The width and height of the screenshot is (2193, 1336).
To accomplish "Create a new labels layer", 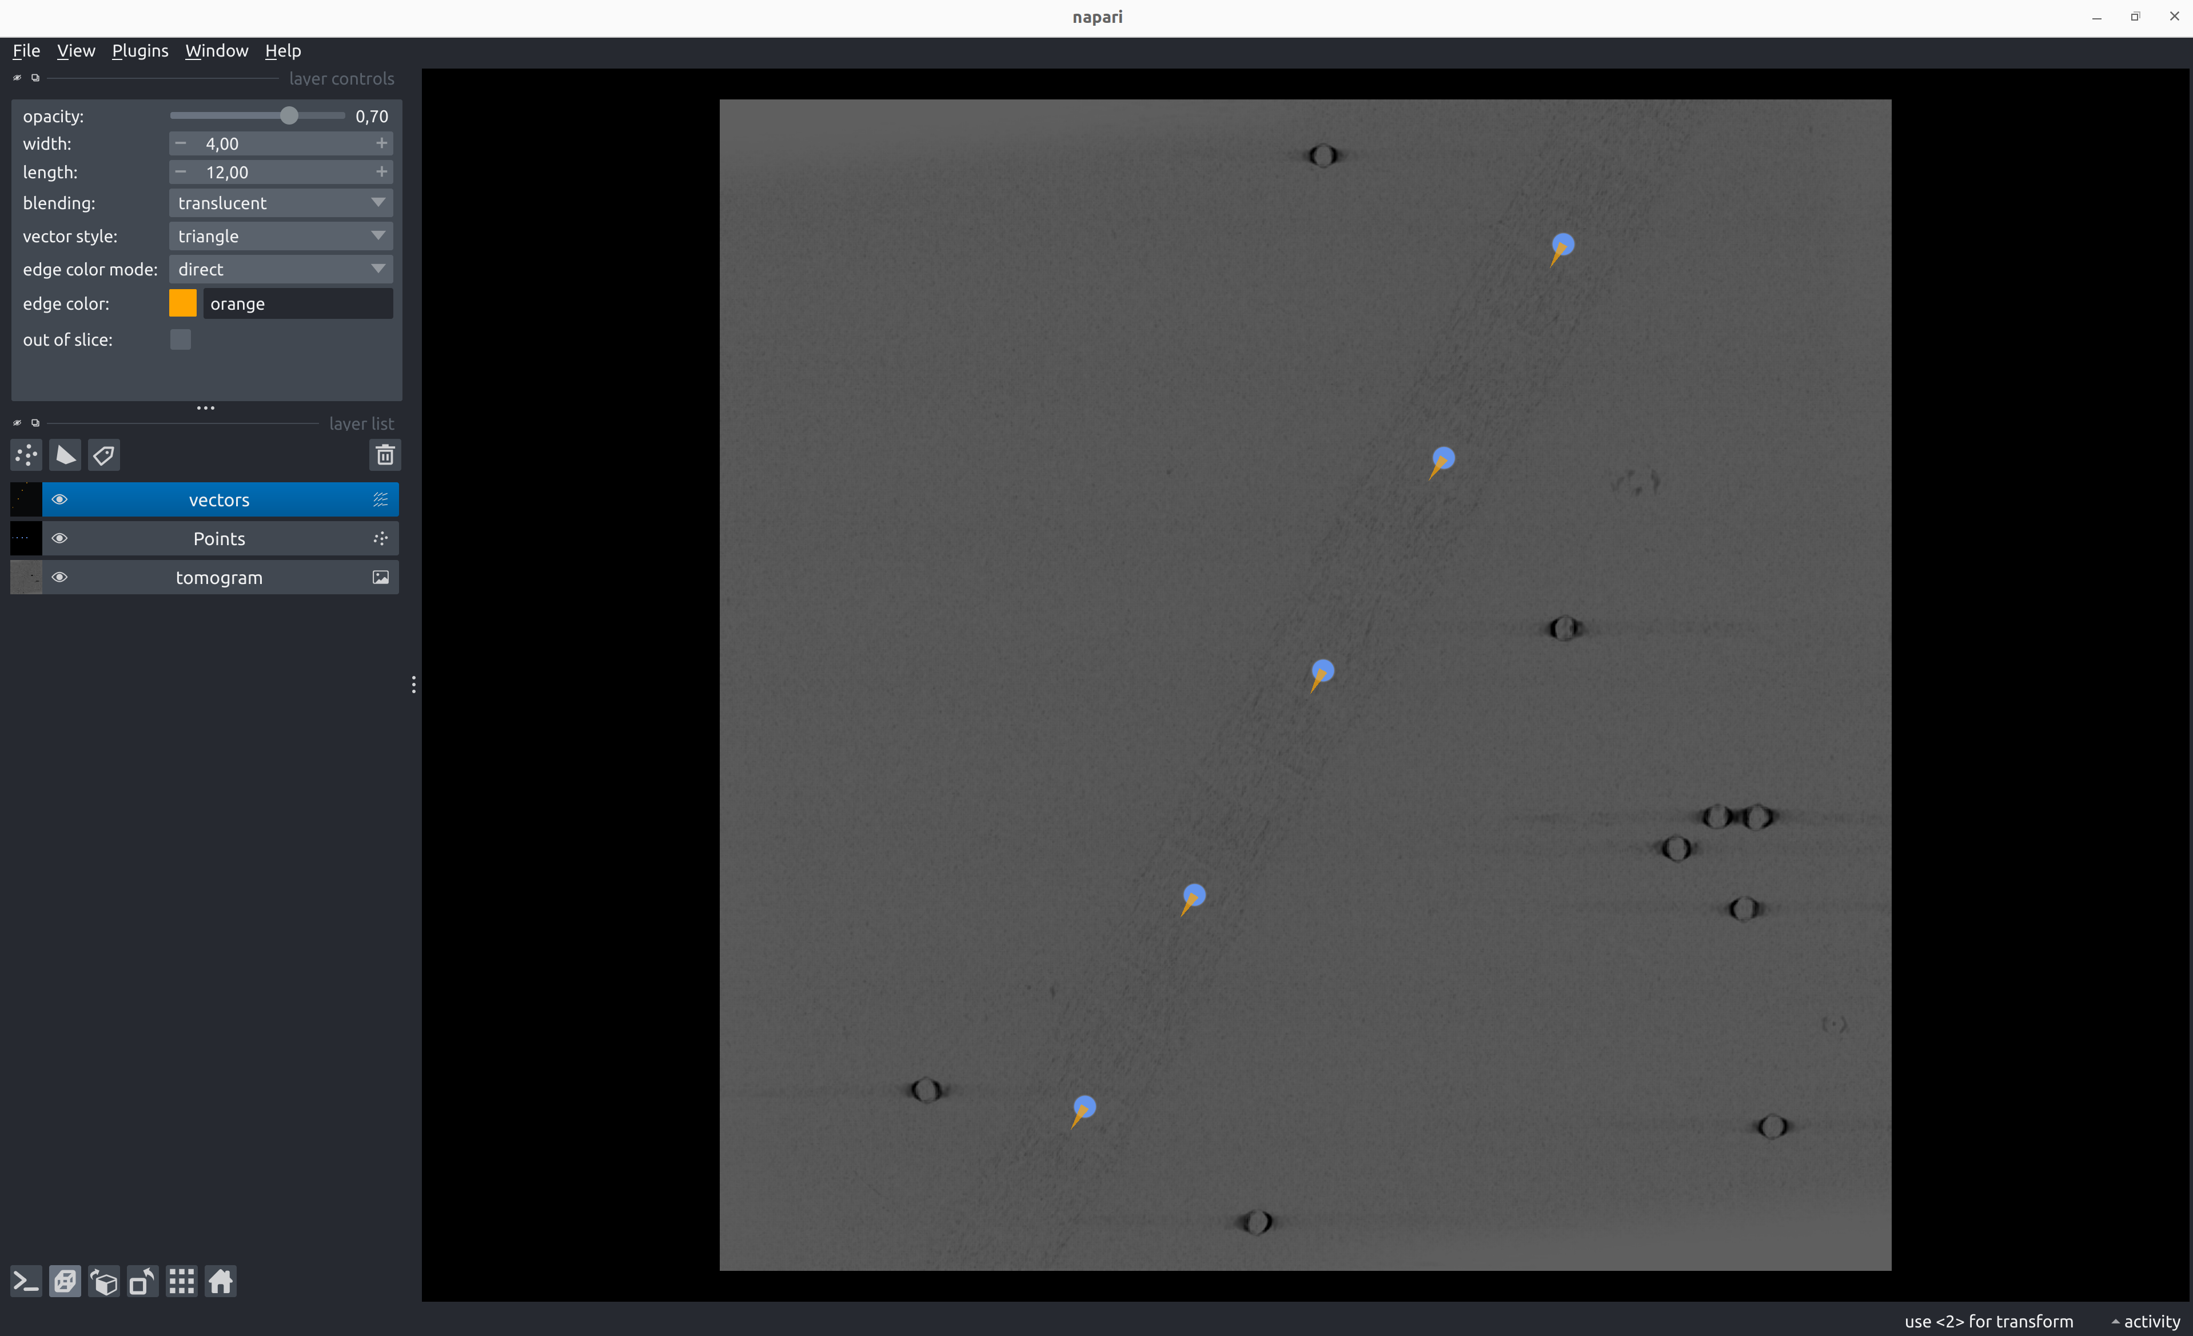I will (x=103, y=455).
